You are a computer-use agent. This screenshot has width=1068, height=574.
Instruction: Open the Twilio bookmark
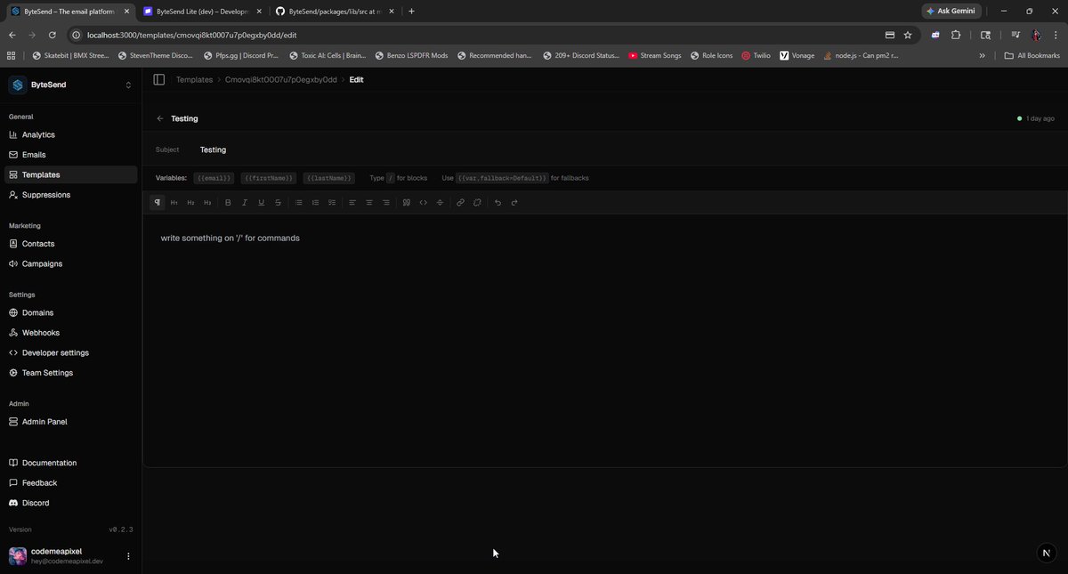pyautogui.click(x=756, y=55)
